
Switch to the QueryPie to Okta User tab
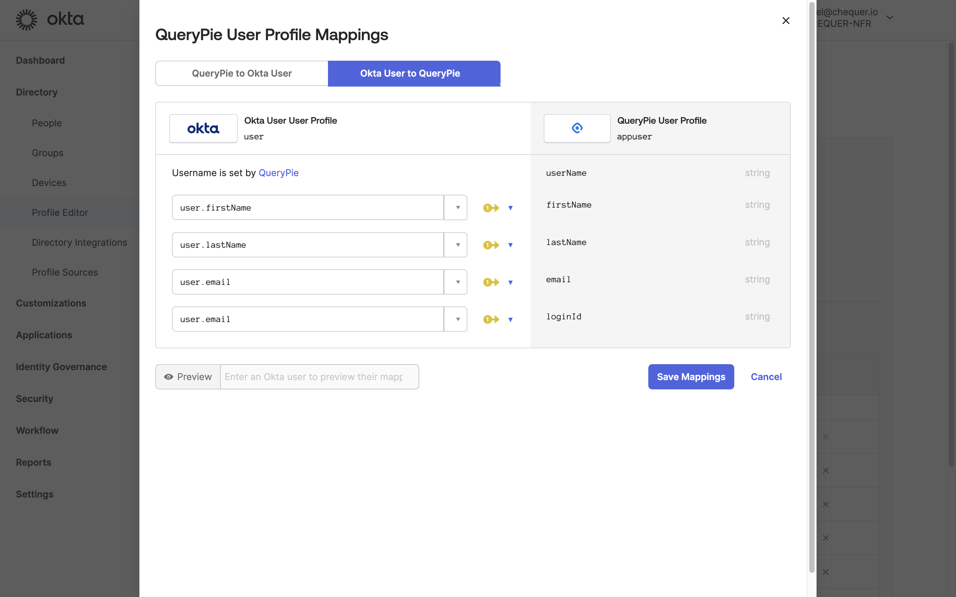pyautogui.click(x=241, y=73)
